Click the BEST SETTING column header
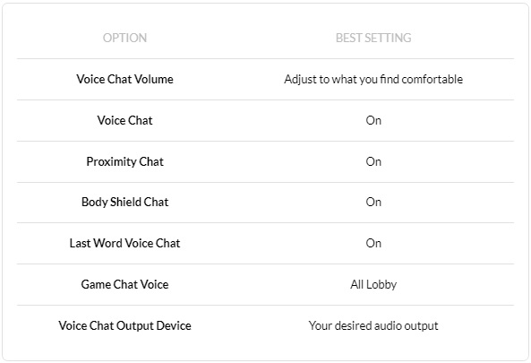This screenshot has width=531, height=363. tap(373, 38)
